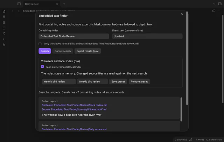Navigate forward with the right arrow
The height and width of the screenshot is (142, 224).
click(x=18, y=11)
